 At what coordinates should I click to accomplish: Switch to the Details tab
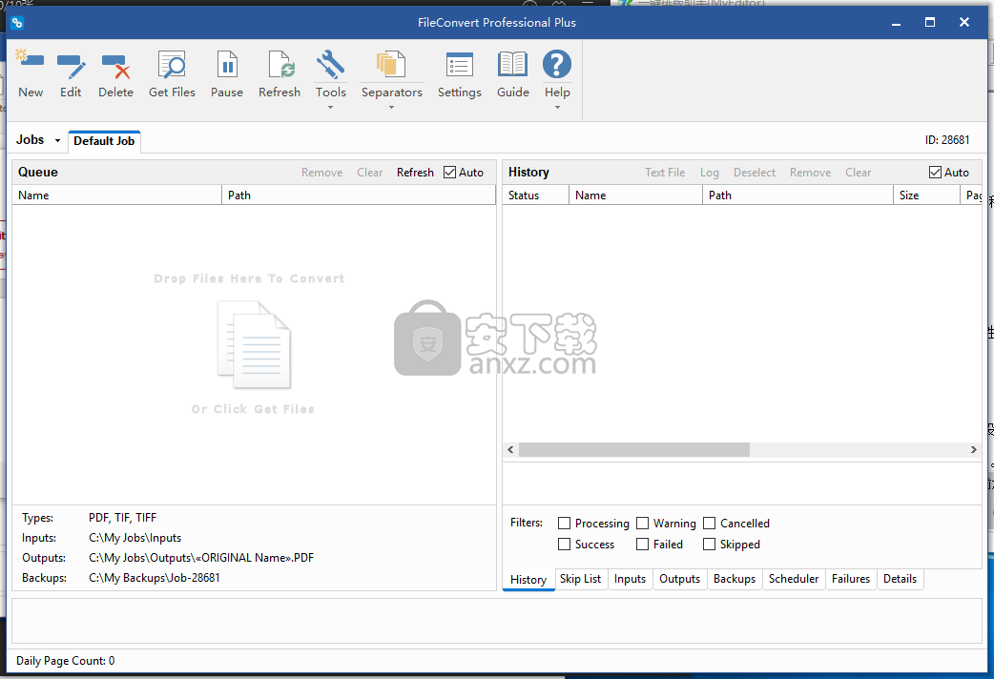click(900, 579)
